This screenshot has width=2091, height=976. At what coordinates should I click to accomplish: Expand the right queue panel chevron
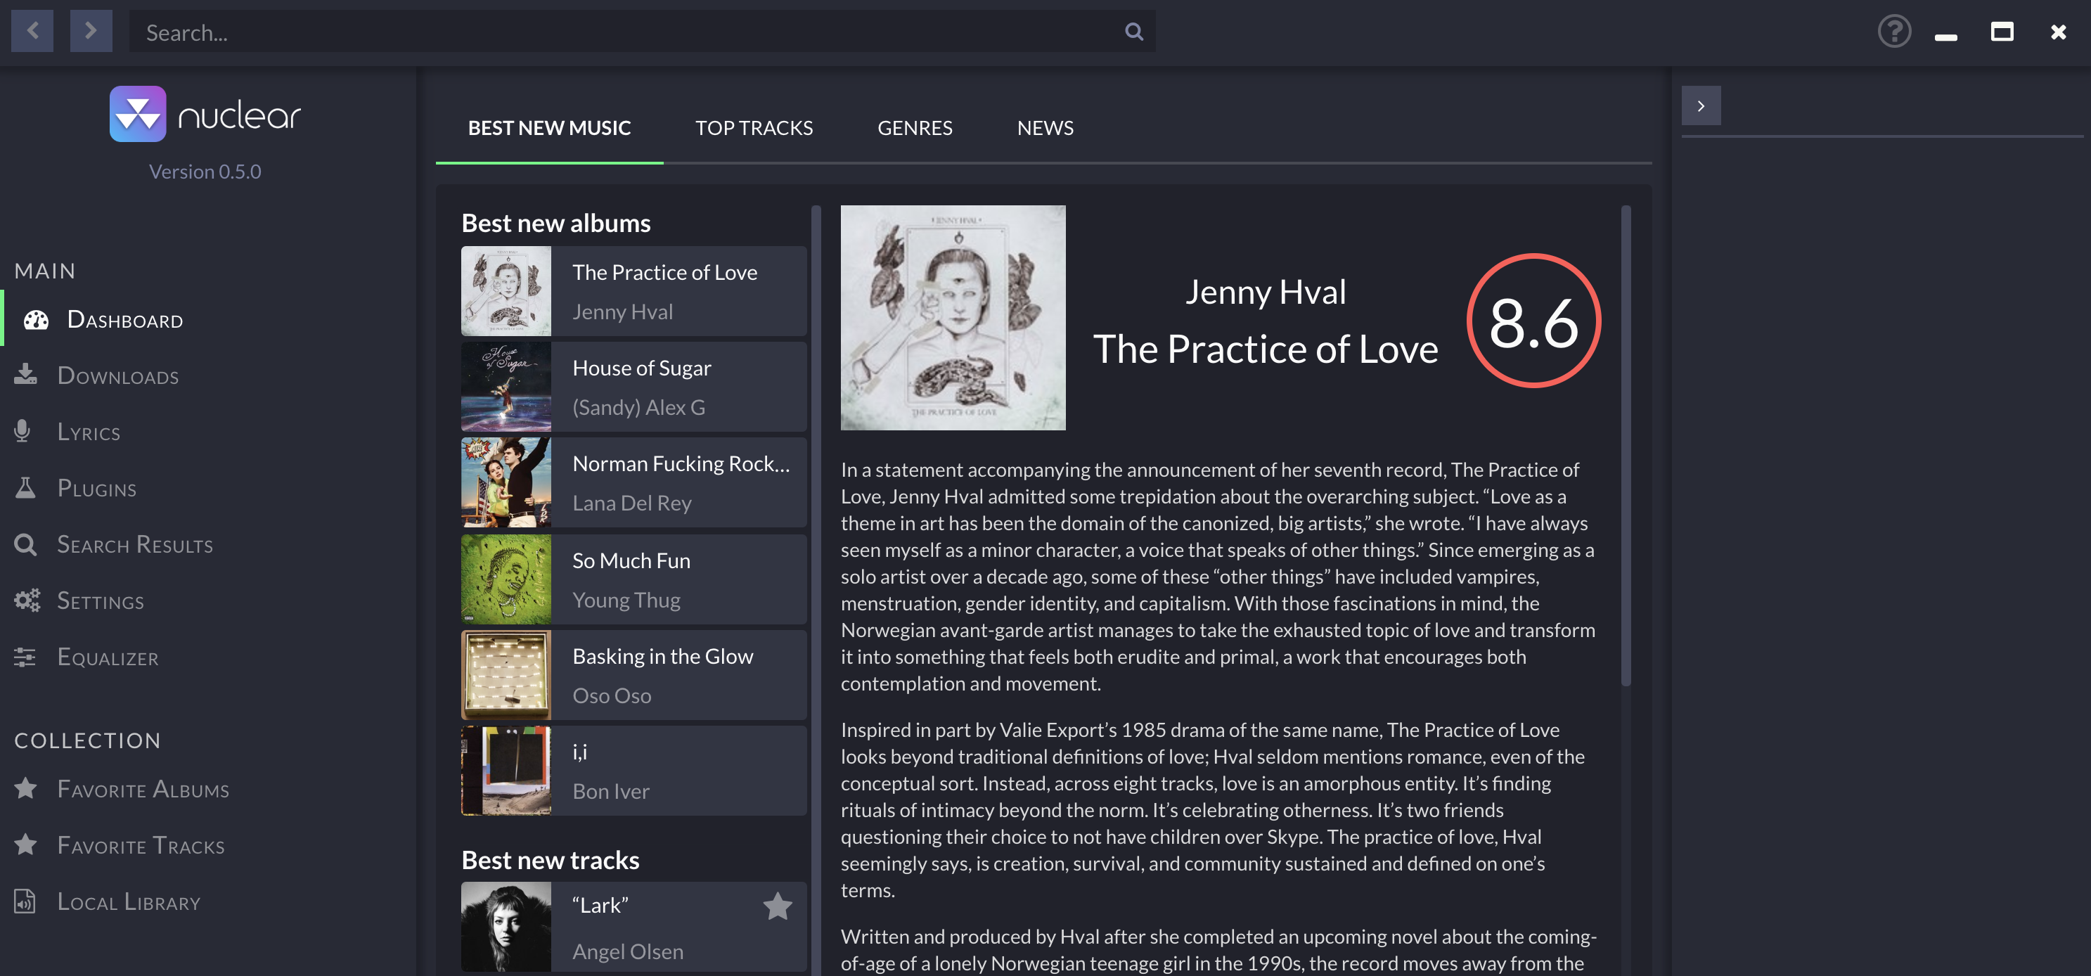[x=1701, y=105]
